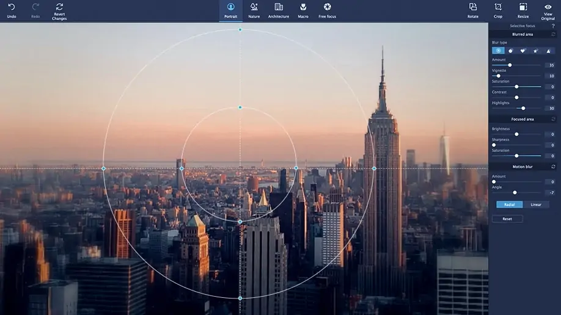Choose the Macro focus preset
This screenshot has width=561, height=315.
pyautogui.click(x=303, y=11)
